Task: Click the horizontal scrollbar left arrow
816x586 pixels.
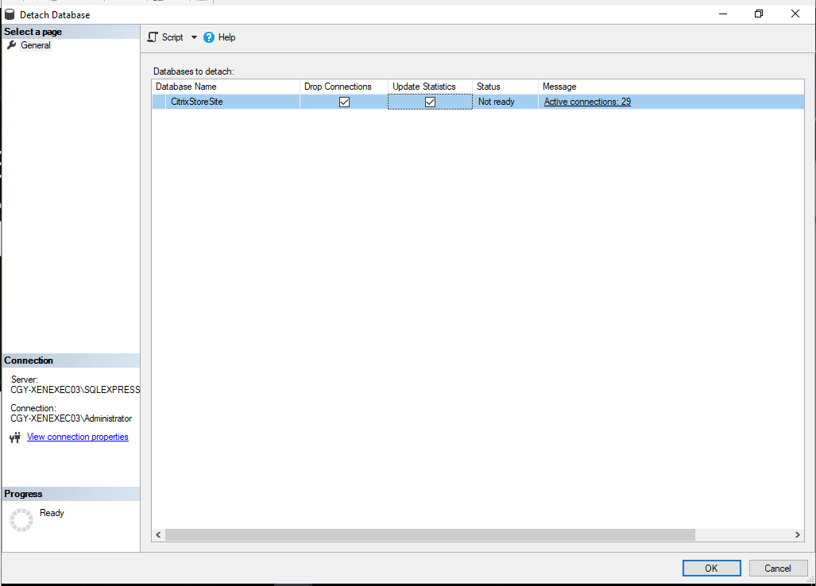Action: (x=158, y=535)
